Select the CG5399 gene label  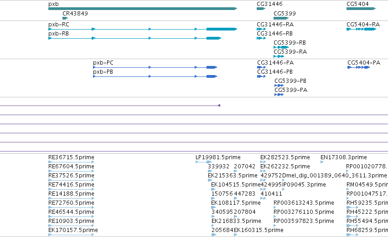click(285, 14)
